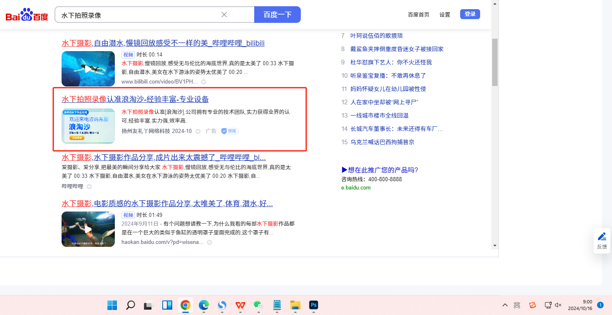Viewport: 612px width, 315px height.
Task: Toggle the muted speaker volume icon
Action: coord(558,305)
